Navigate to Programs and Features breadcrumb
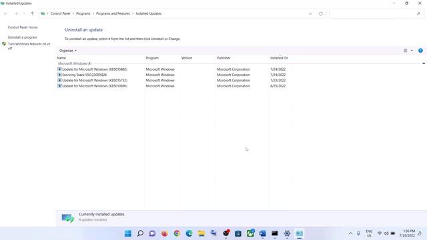Image resolution: width=427 pixels, height=240 pixels. [113, 13]
